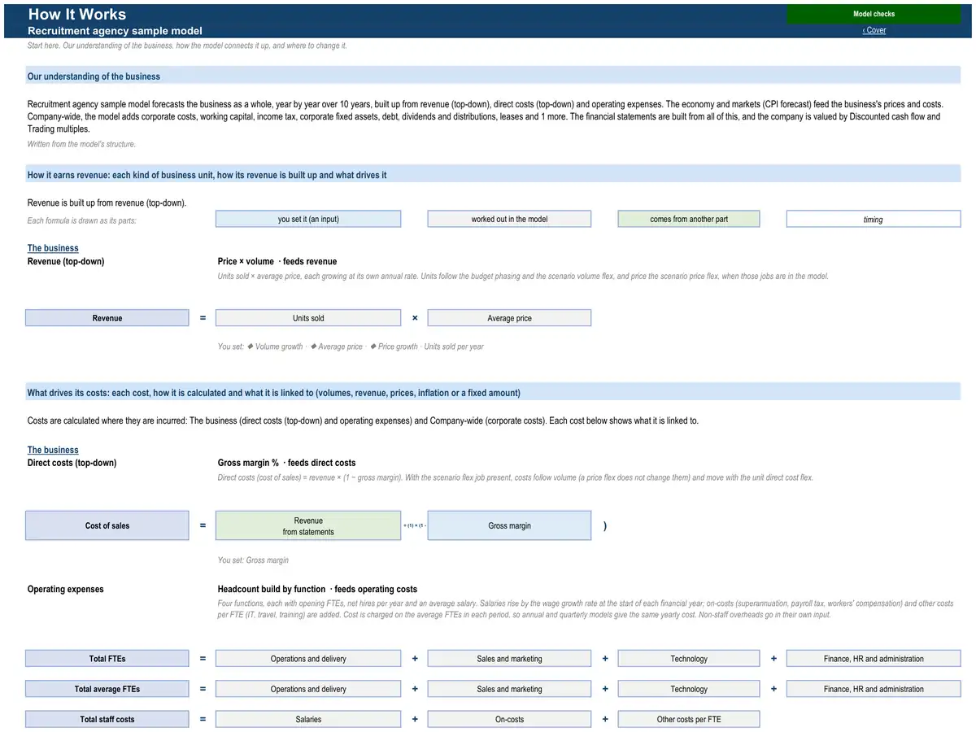
Task: Select the 'Operating expenses' label
Action: tap(66, 589)
